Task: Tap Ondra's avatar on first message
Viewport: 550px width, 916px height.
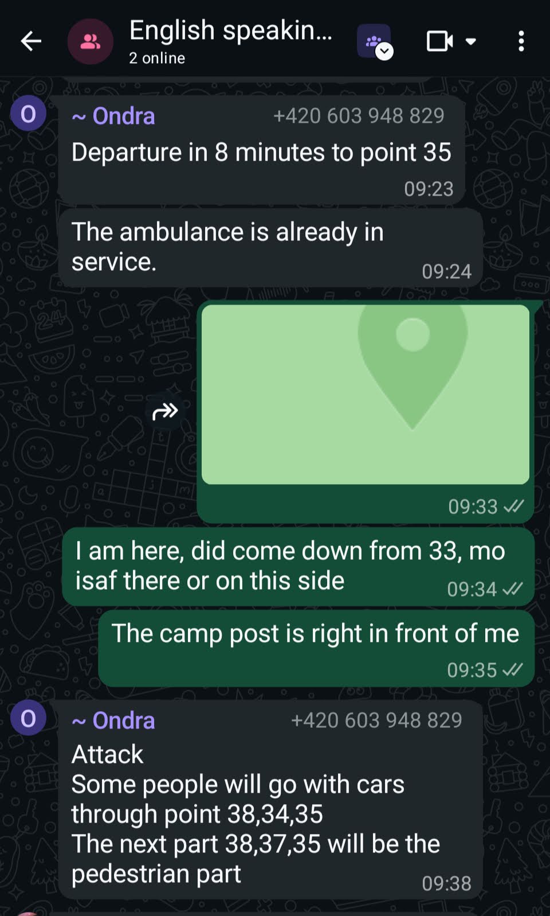Action: tap(28, 114)
